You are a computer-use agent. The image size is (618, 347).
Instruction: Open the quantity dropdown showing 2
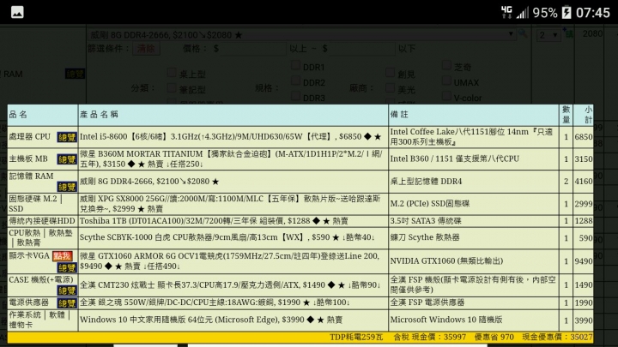(x=548, y=35)
